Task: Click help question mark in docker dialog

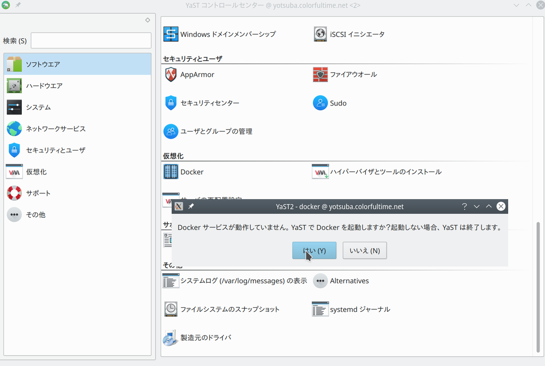Action: pyautogui.click(x=464, y=206)
